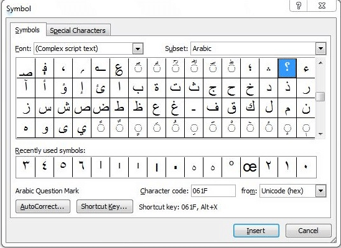341x248 pixels.
Task: Open dialog help with question mark button
Action: point(299,6)
